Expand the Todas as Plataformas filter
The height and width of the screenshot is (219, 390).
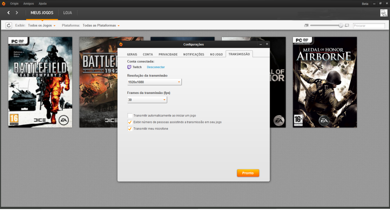101,25
